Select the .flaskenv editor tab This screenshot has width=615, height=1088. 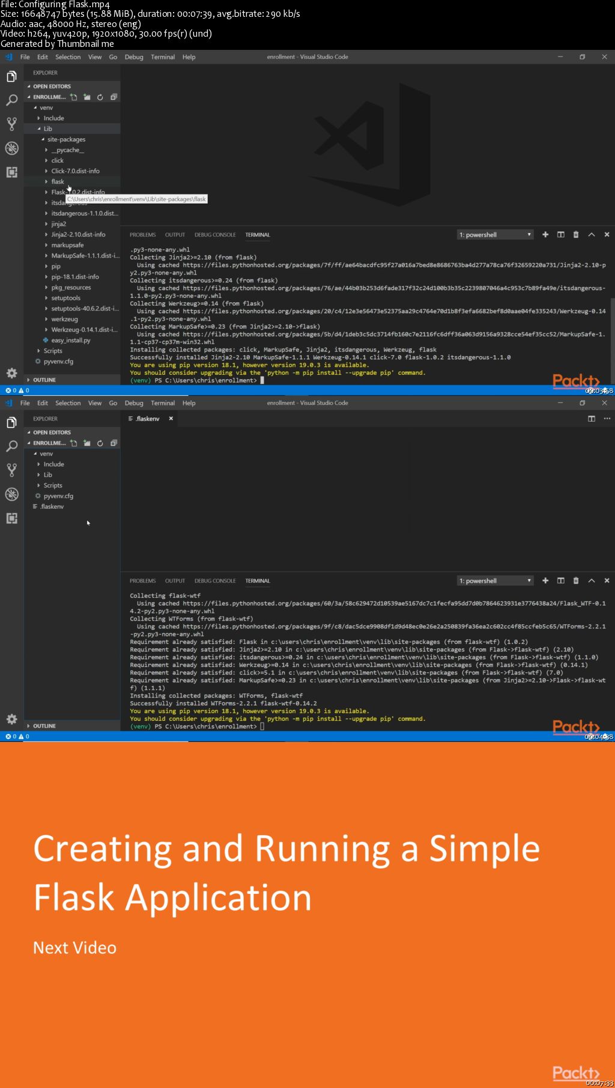tap(150, 419)
